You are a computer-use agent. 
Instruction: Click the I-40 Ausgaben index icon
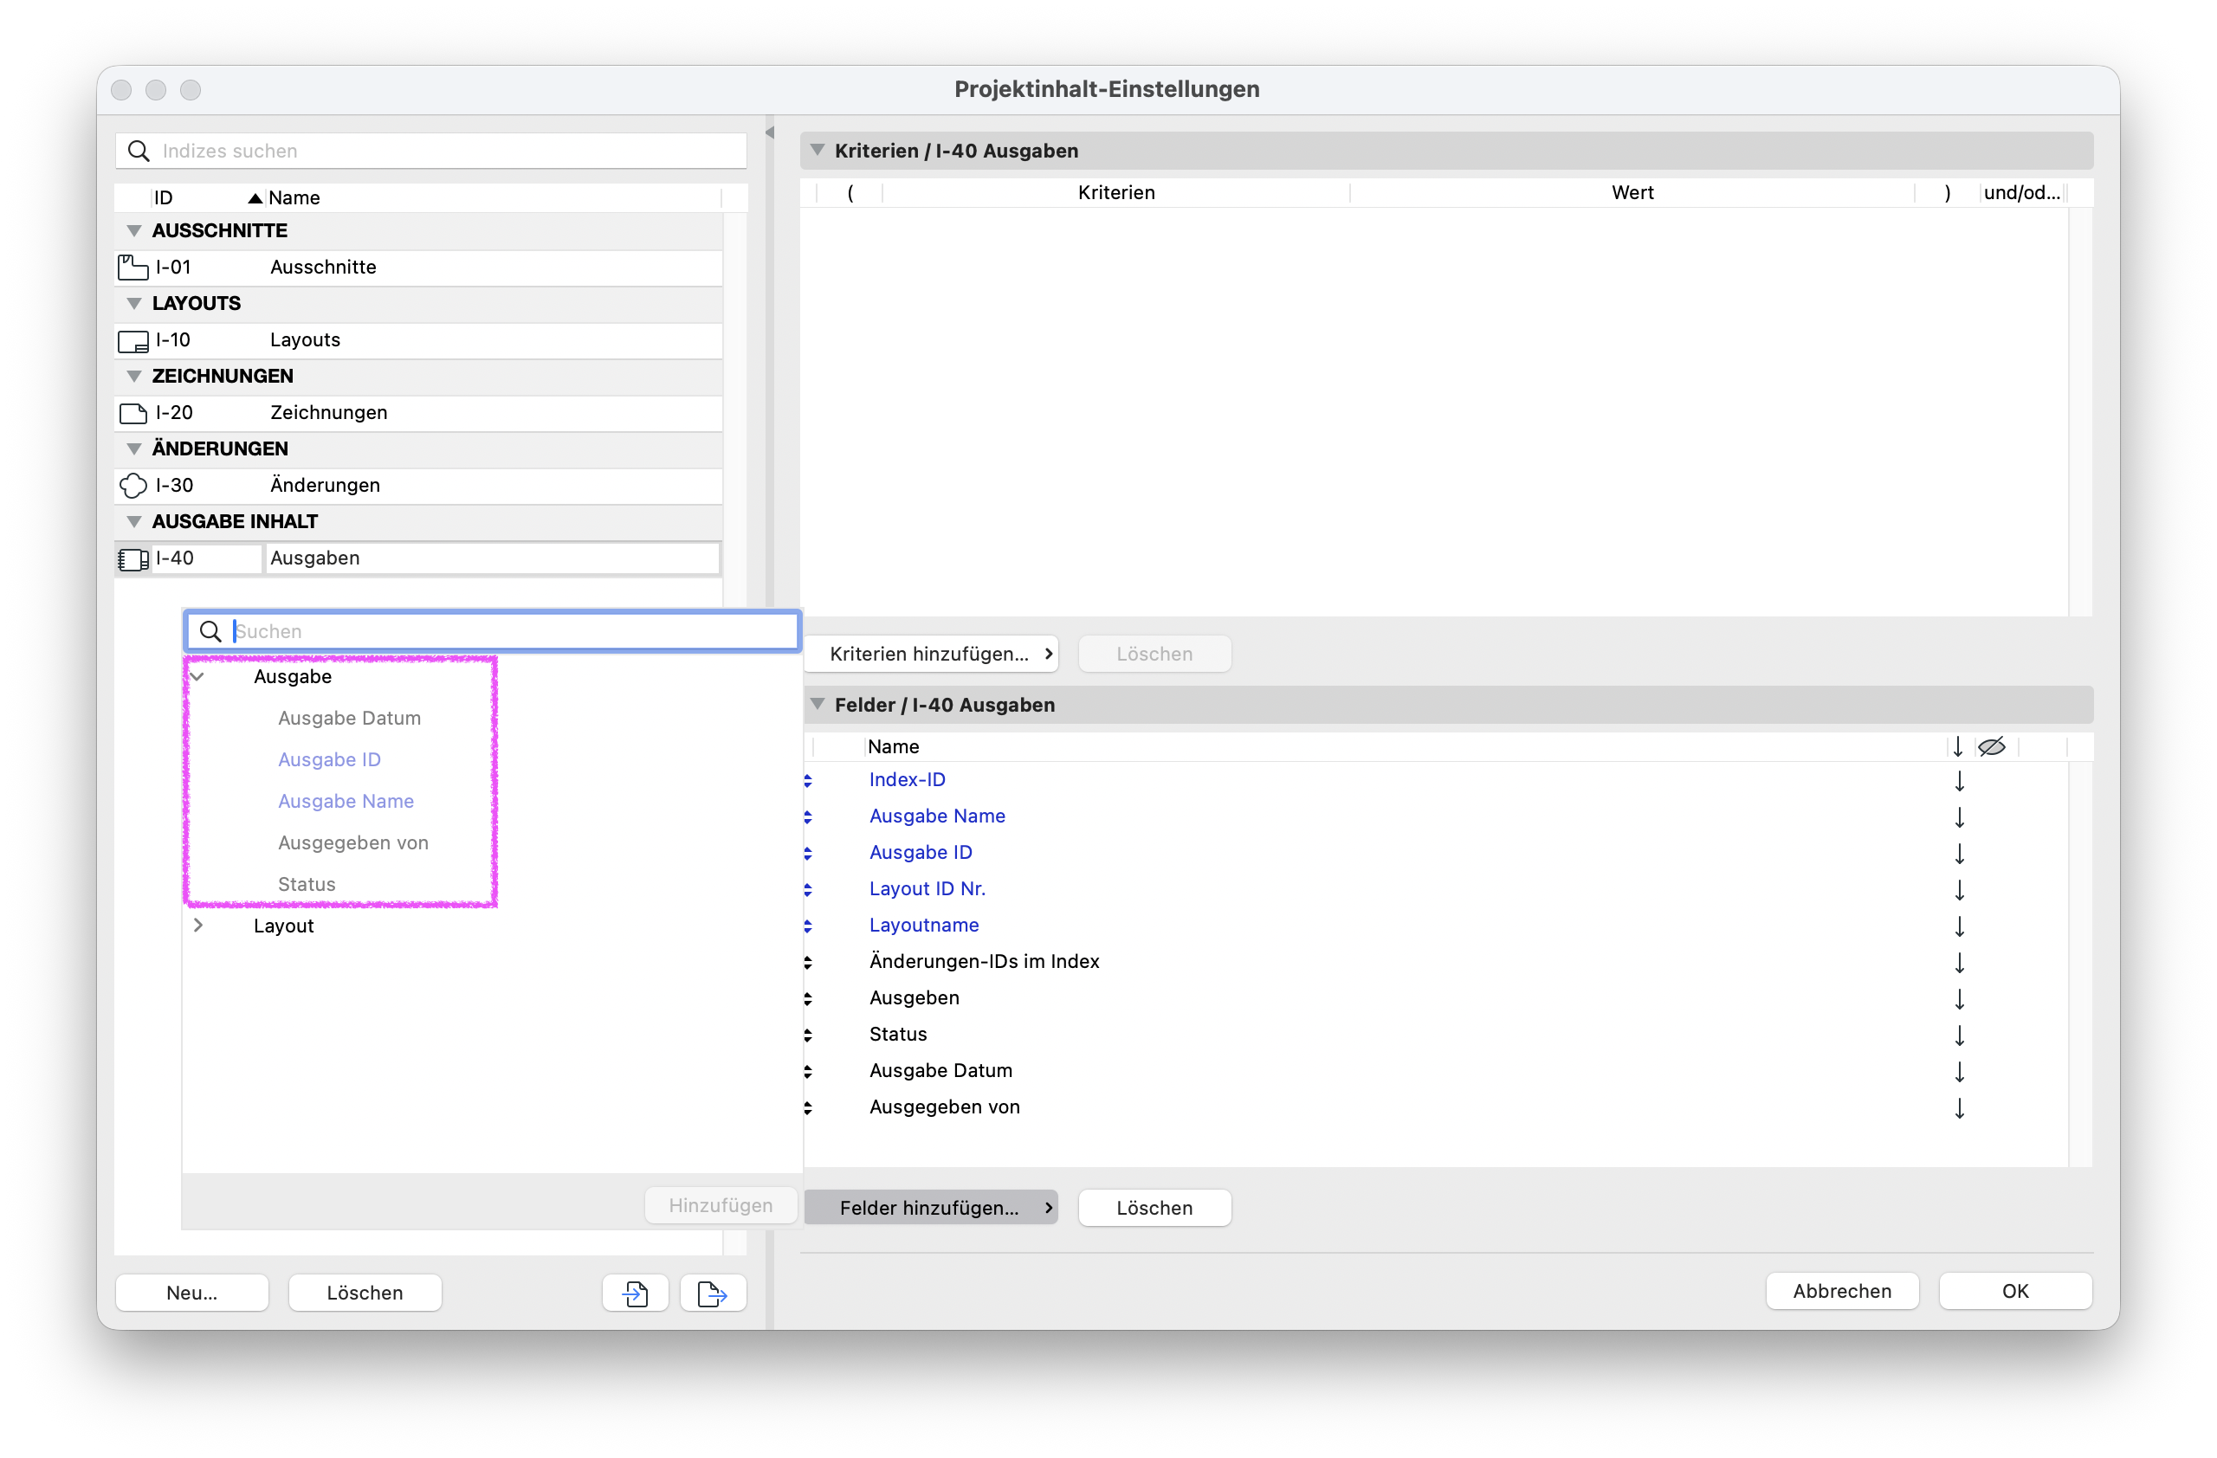[x=133, y=558]
